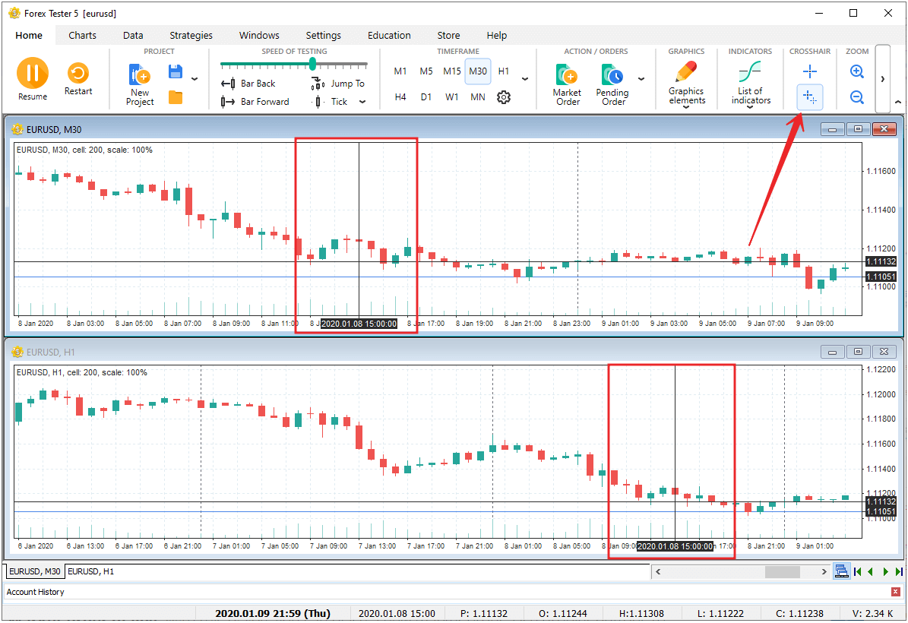Click the Speed of Testing slider handle
This screenshot has width=908, height=623.
(x=312, y=65)
